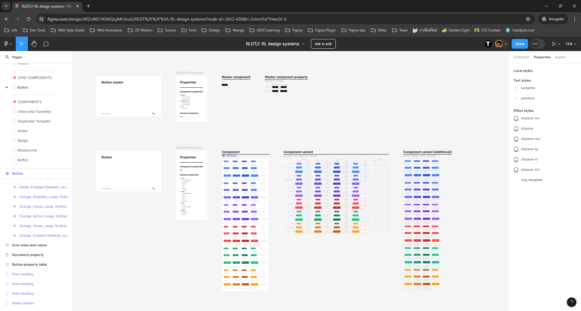Expand the primitive text styles group
The width and height of the screenshot is (581, 311).
(x=516, y=98)
